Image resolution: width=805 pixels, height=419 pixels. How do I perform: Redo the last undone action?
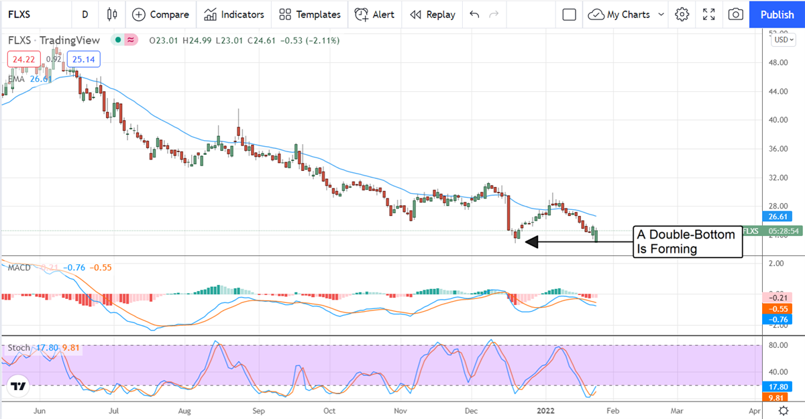coord(494,14)
